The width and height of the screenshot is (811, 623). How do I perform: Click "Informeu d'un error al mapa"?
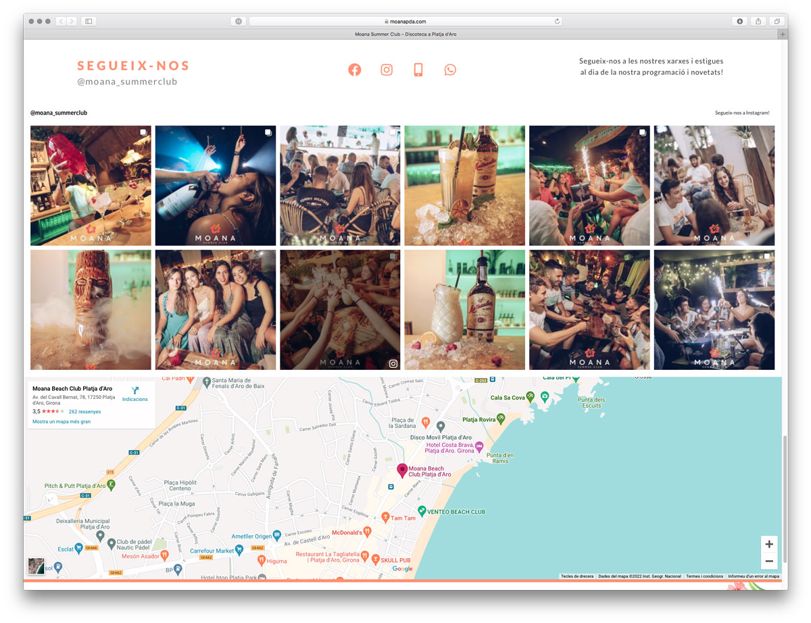point(754,576)
